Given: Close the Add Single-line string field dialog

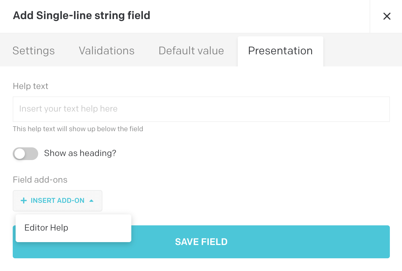Looking at the screenshot, I should (387, 16).
